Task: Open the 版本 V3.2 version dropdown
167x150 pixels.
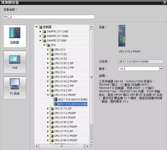Action: tap(161, 69)
